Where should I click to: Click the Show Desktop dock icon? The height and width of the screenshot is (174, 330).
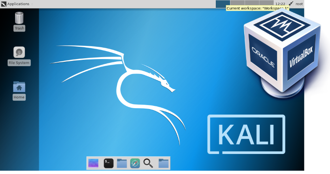tap(93, 163)
